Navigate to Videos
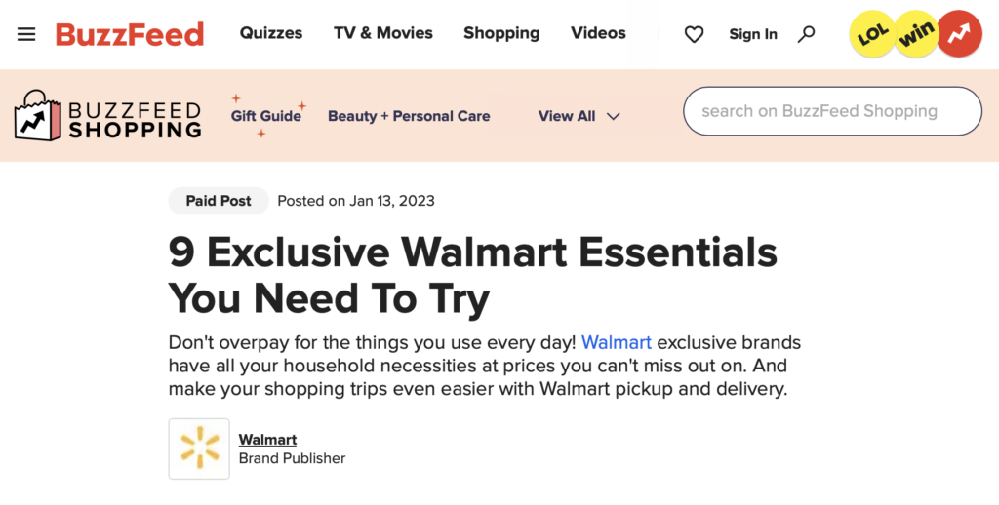999x505 pixels. [x=598, y=33]
